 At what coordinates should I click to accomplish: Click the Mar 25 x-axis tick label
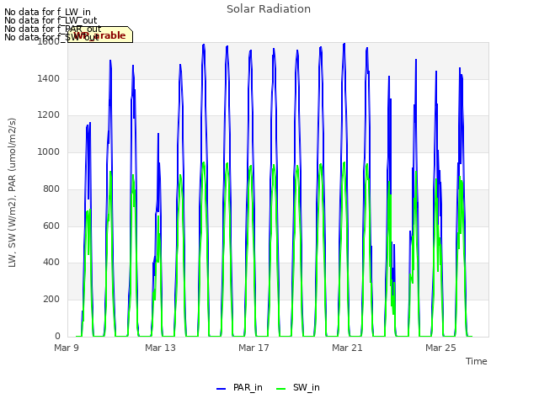pyautogui.click(x=440, y=348)
